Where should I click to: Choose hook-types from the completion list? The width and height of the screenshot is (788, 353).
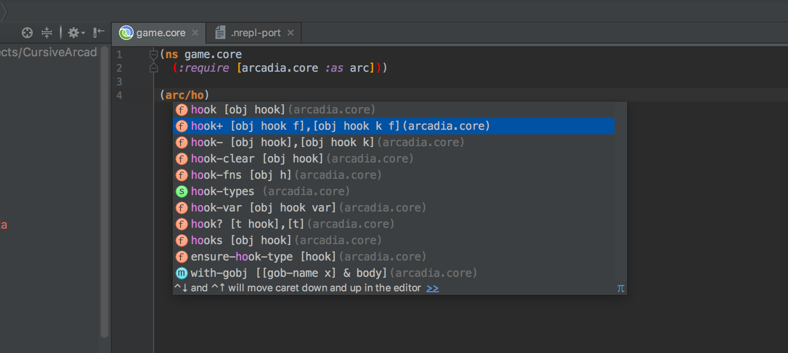[394, 191]
